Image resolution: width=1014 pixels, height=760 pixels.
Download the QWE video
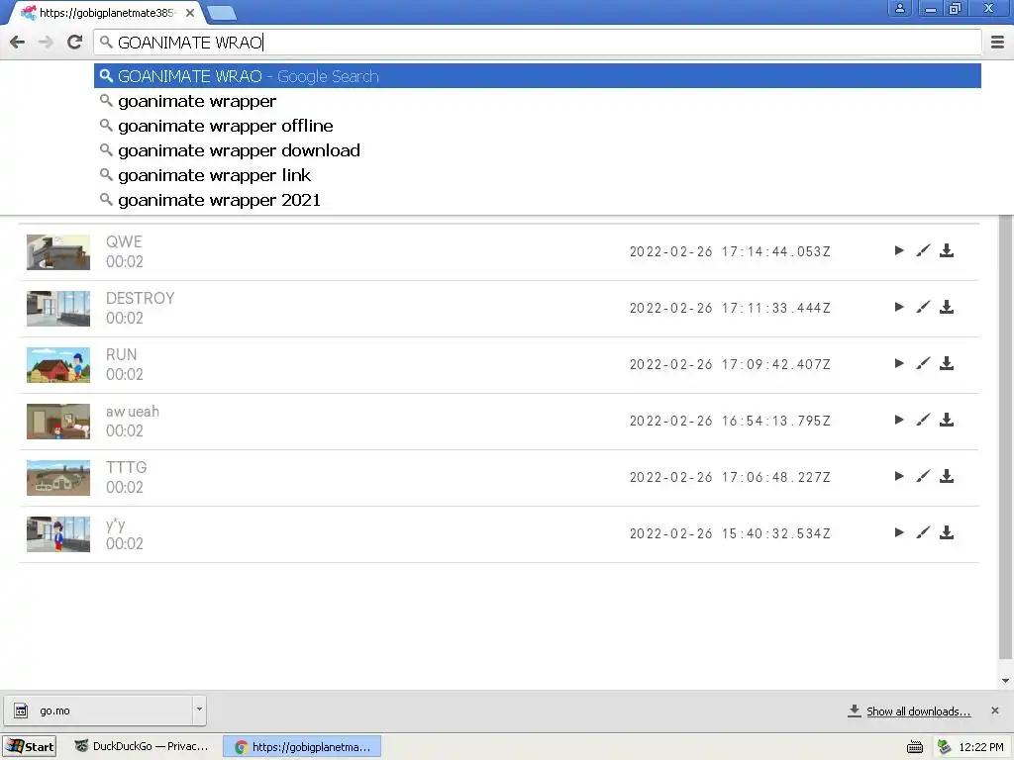click(947, 250)
